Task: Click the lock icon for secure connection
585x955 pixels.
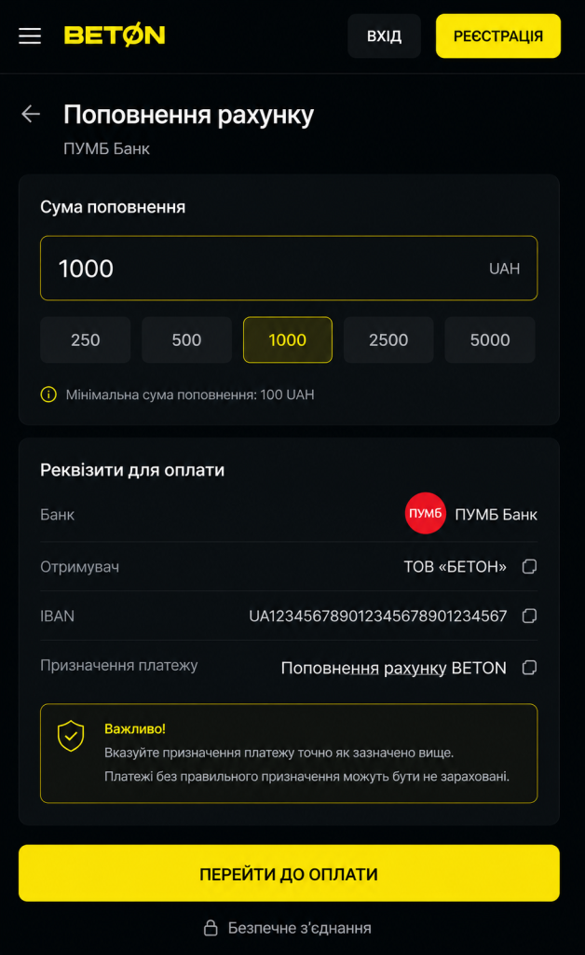Action: point(211,928)
